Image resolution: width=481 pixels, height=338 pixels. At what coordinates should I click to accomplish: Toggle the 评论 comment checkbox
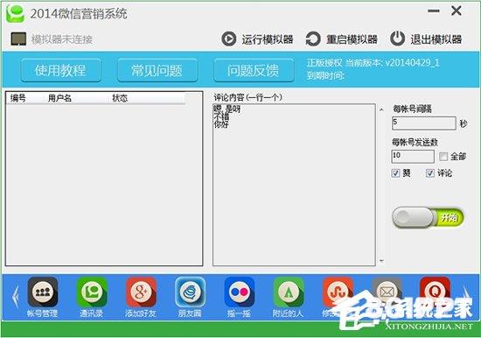[430, 173]
